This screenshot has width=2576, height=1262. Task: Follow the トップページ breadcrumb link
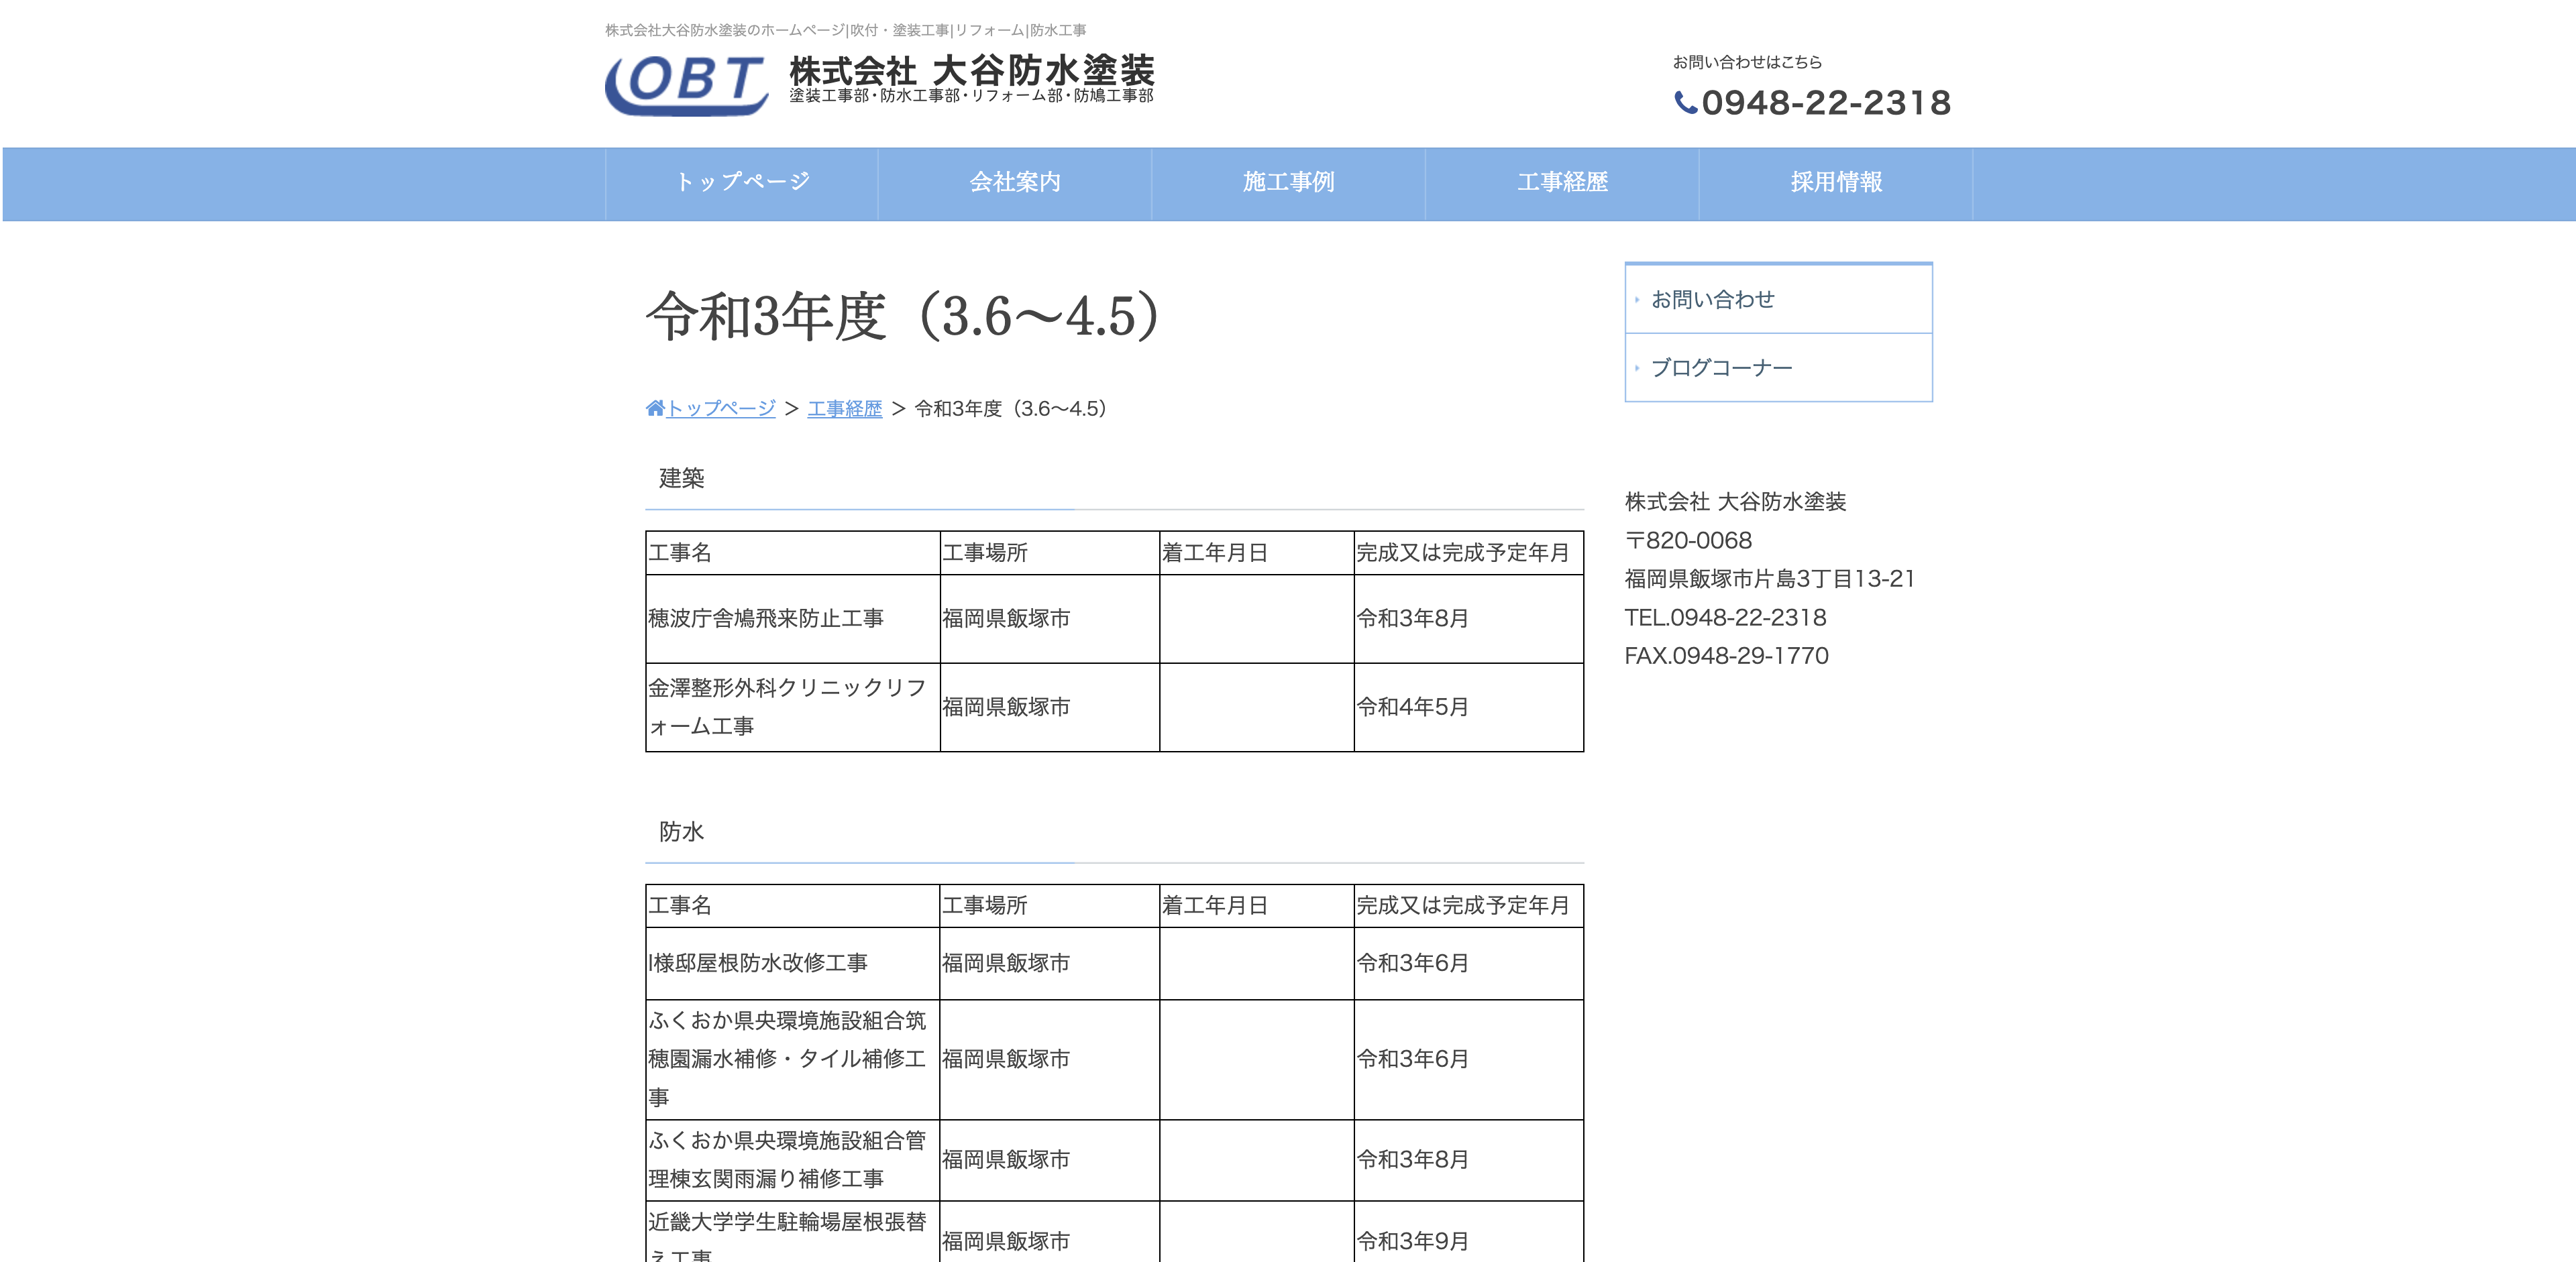tap(720, 408)
